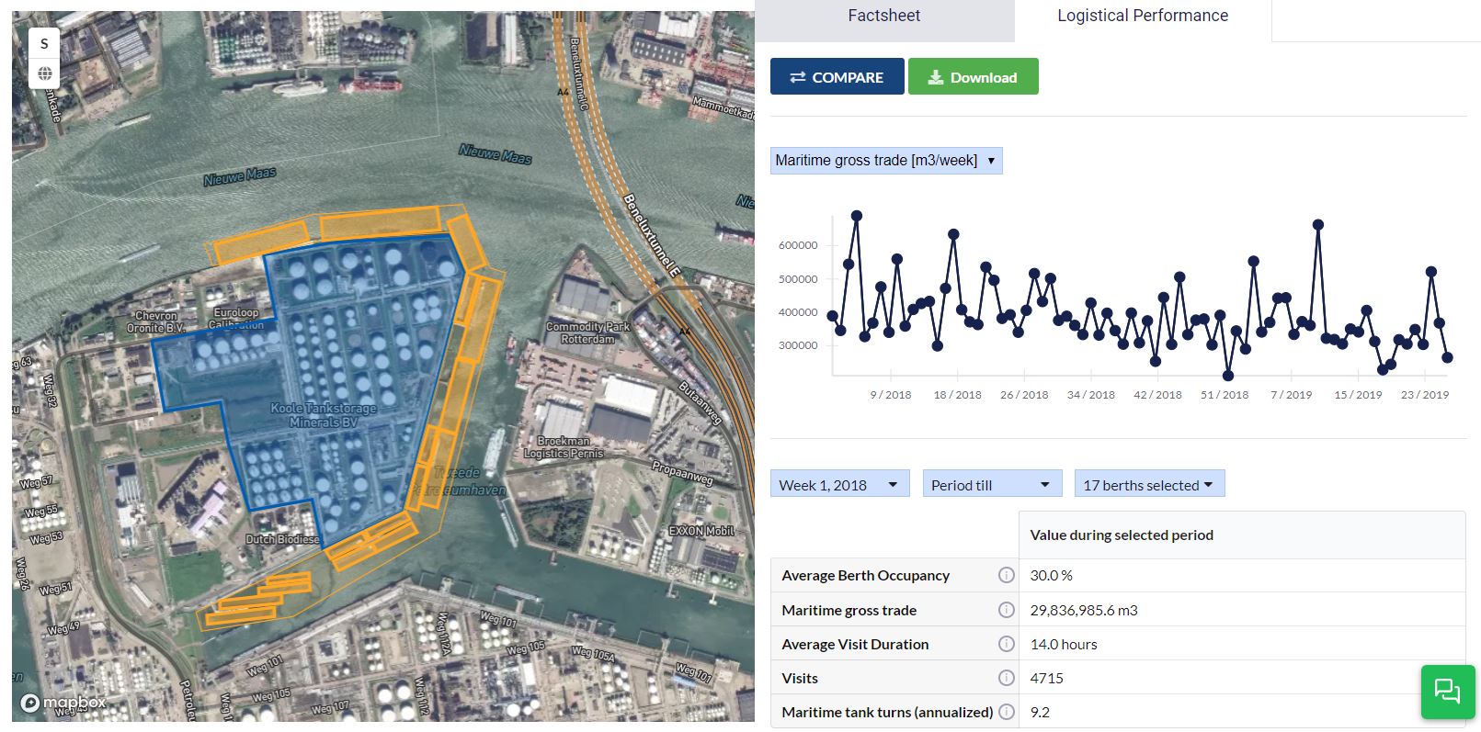Show info for Maritime gross trade row
The width and height of the screenshot is (1481, 732).
(1007, 610)
